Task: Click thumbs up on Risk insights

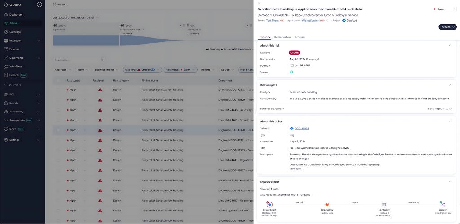Action: (x=447, y=108)
